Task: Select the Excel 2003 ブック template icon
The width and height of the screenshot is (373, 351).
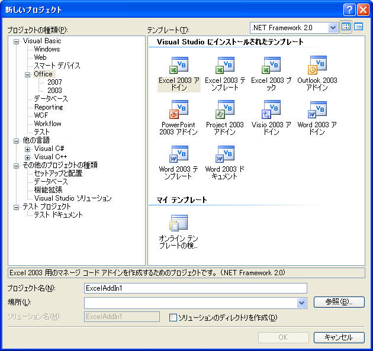Action: (x=271, y=65)
